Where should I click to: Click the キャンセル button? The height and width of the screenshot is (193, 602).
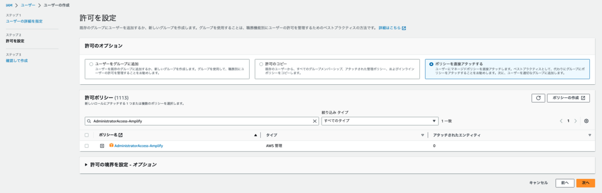pyautogui.click(x=538, y=183)
